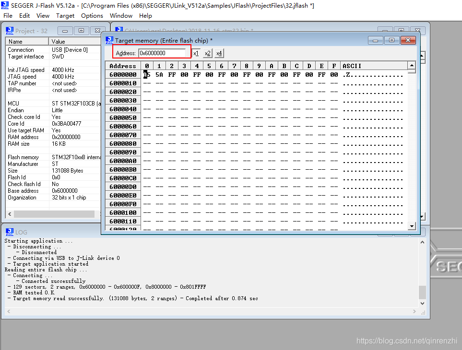Screen dimensions: 462x350
Task: Click LOG panel scroll down arrow
Action: click(x=422, y=303)
